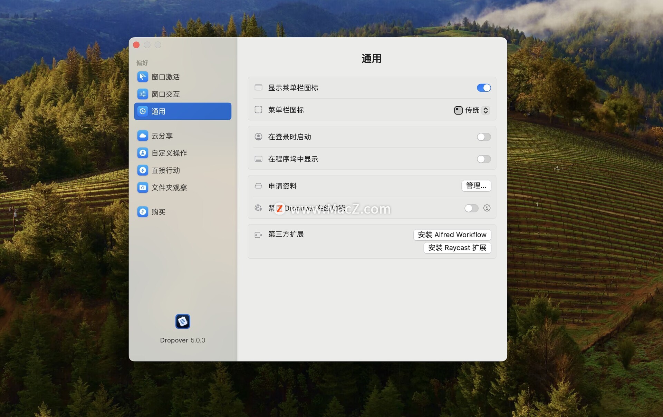This screenshot has height=417, width=663.
Task: Click the globe icon for online features
Action: click(258, 208)
